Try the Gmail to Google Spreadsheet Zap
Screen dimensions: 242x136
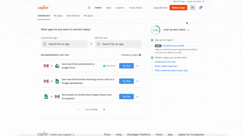point(126,81)
